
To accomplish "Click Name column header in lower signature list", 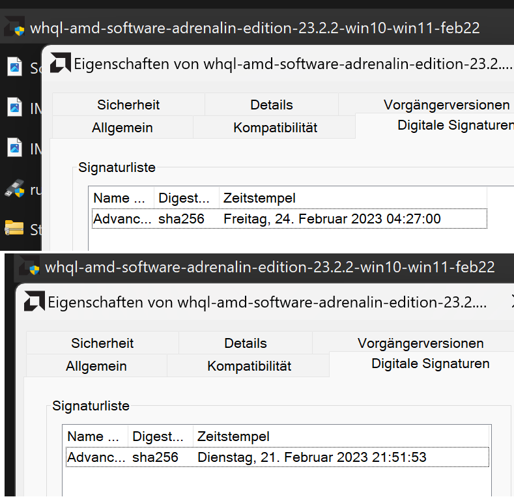I will tap(95, 436).
